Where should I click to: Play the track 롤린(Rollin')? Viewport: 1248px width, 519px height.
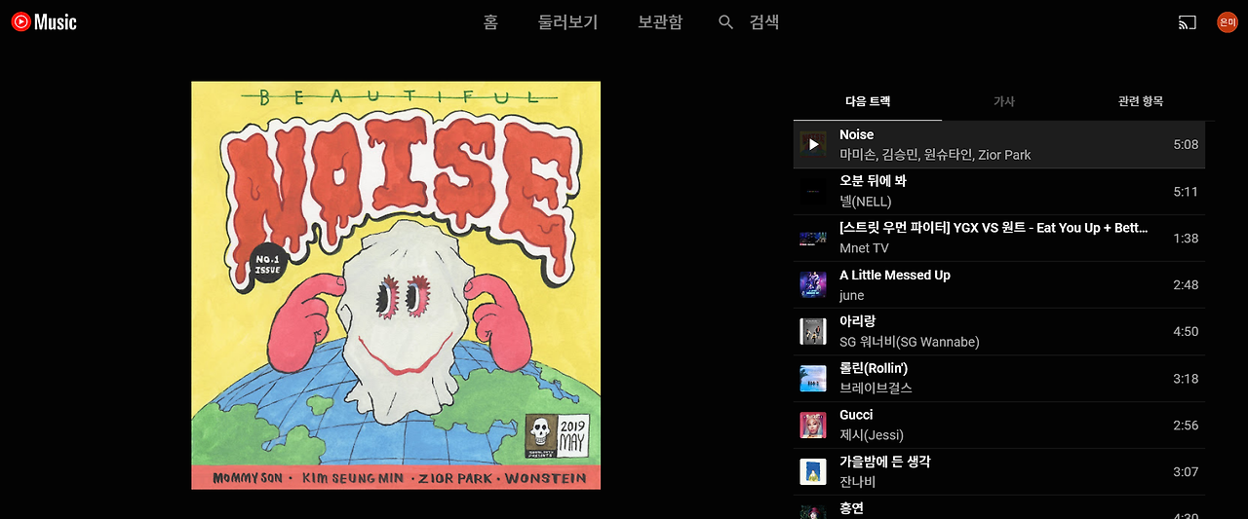(874, 368)
